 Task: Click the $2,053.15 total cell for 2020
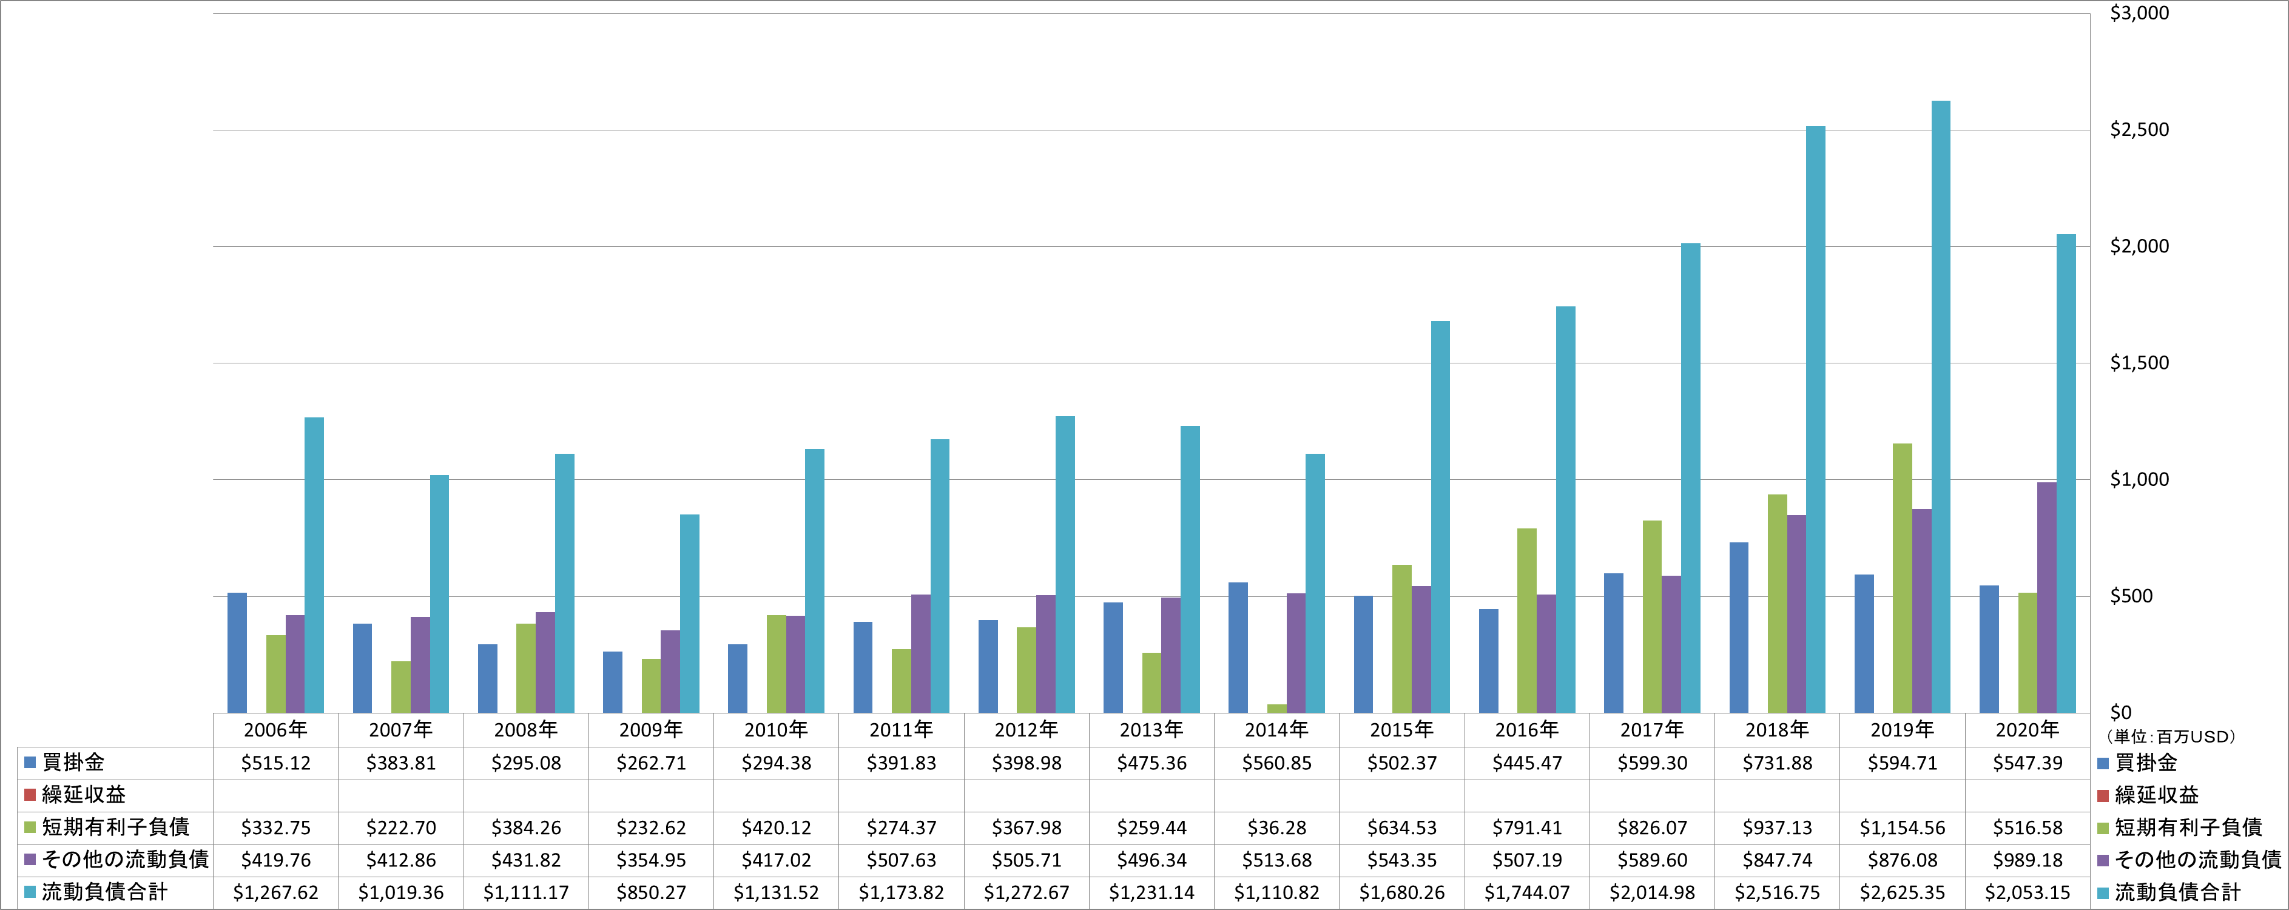(x=2027, y=892)
